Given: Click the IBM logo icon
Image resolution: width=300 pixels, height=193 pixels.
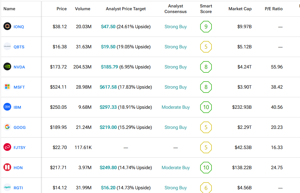Looking at the screenshot, I should pos(7,107).
